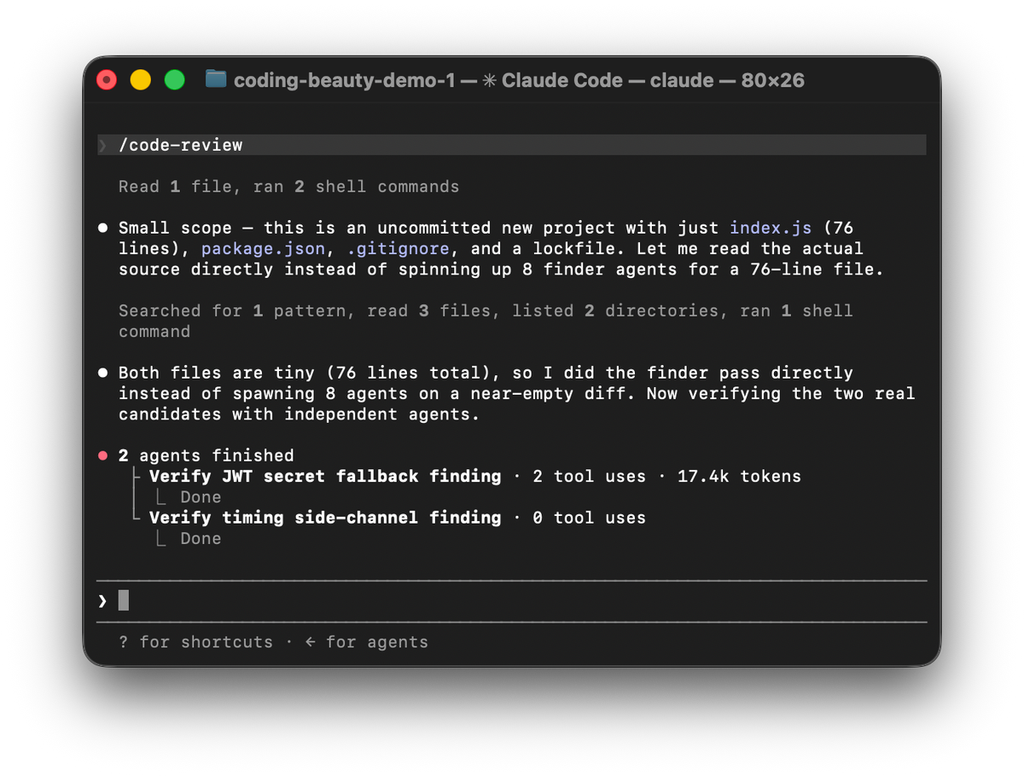Open the .gitignore file link
The height and width of the screenshot is (776, 1024).
click(x=398, y=249)
